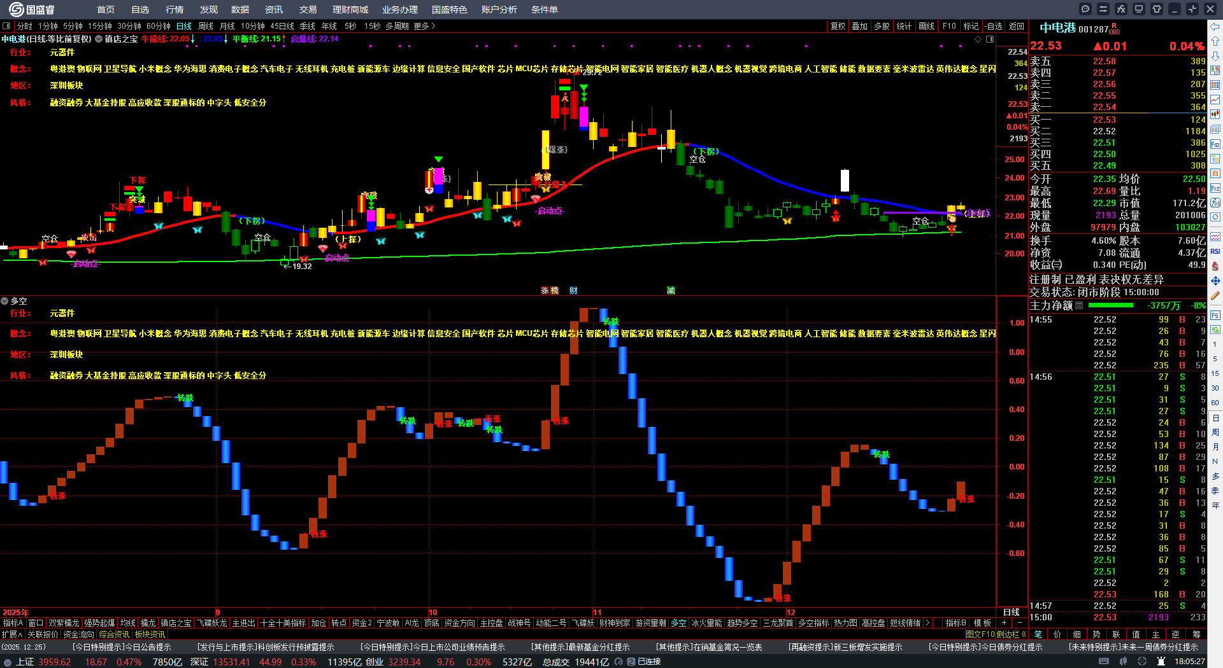Toggle the 镇店之宝 indicator gear icon
1223x668 pixels.
tap(99, 39)
